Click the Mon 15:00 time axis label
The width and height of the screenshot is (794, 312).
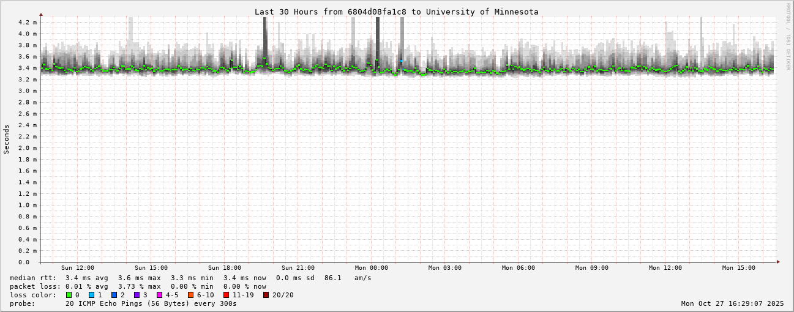coord(739,268)
